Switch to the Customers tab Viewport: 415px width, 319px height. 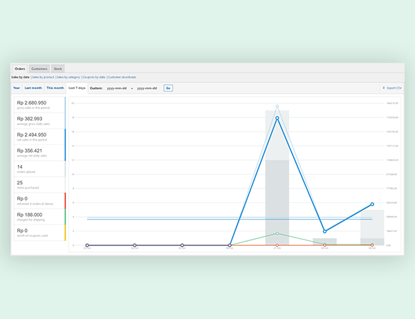39,69
